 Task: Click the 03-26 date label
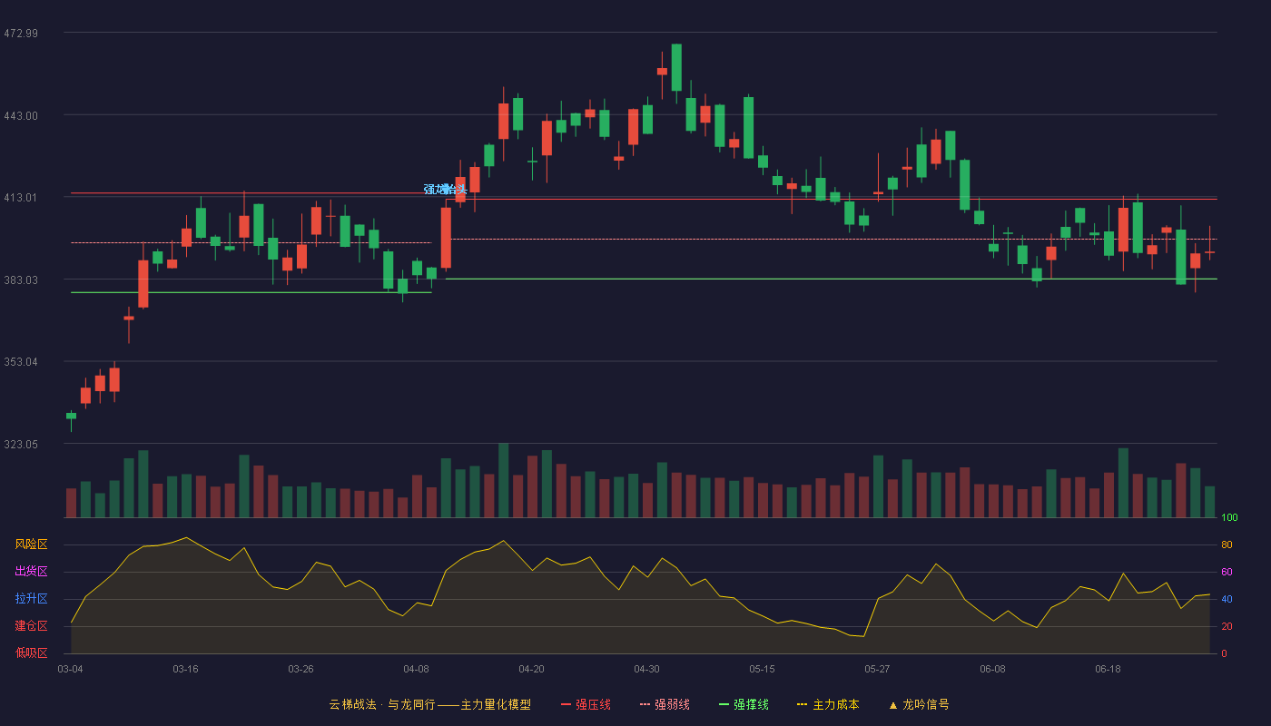pos(301,669)
